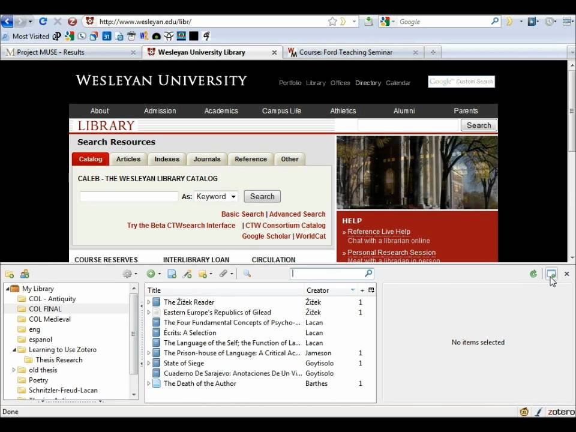The image size is (576, 432).
Task: Open the Keyword search type dropdown
Action: tap(216, 197)
